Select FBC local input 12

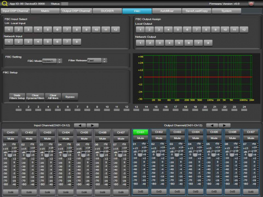(x=116, y=30)
